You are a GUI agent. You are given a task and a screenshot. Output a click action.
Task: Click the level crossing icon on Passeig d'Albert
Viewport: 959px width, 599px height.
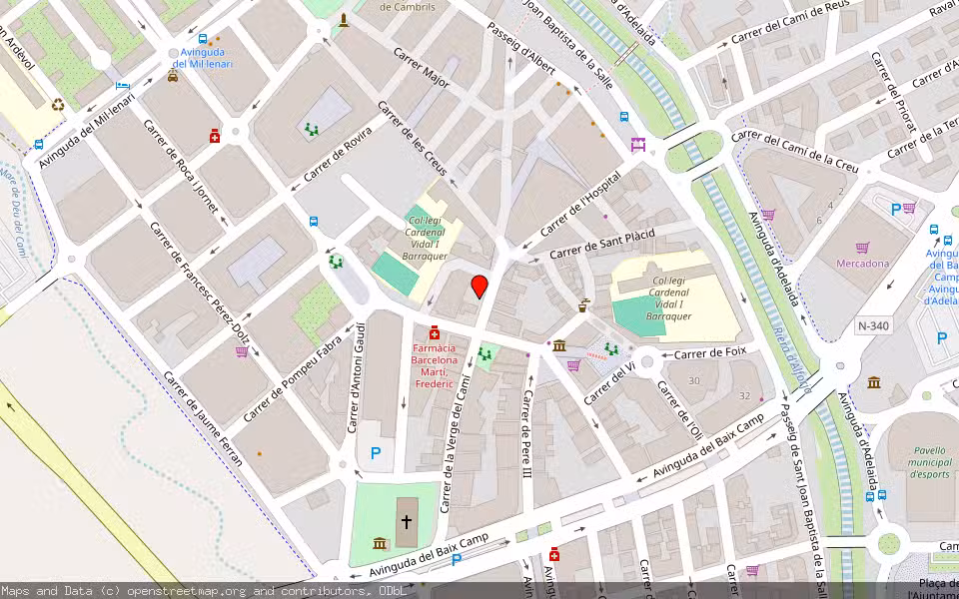pos(636,145)
